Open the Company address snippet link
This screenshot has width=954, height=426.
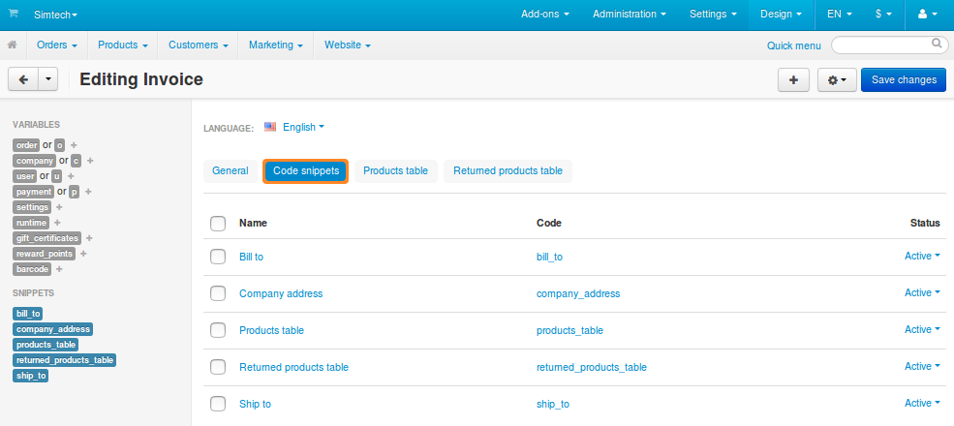pos(281,293)
